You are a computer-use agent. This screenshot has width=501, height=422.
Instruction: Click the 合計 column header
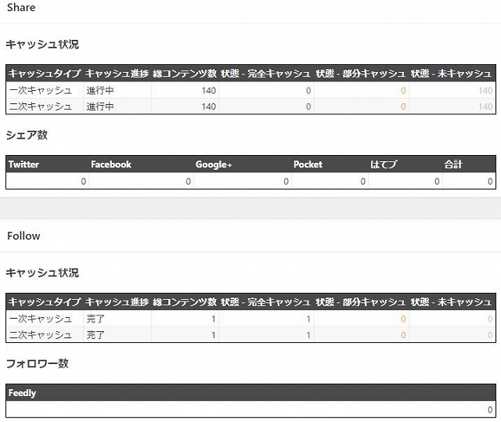tap(453, 164)
